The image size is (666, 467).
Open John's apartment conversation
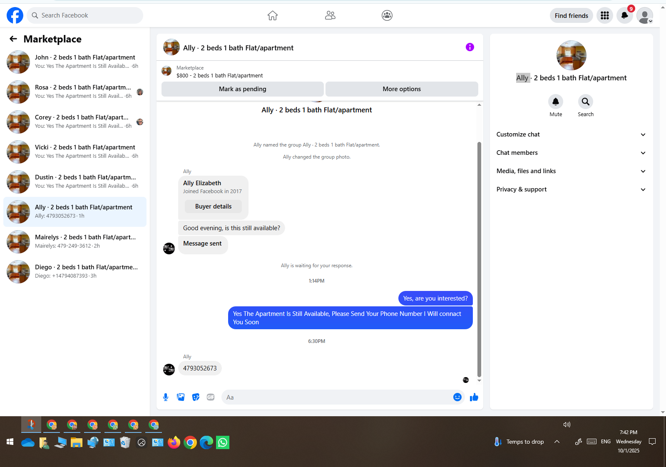pyautogui.click(x=75, y=62)
